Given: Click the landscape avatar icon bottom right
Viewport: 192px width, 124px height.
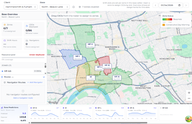Looking at the screenshot, I should (x=189, y=119).
